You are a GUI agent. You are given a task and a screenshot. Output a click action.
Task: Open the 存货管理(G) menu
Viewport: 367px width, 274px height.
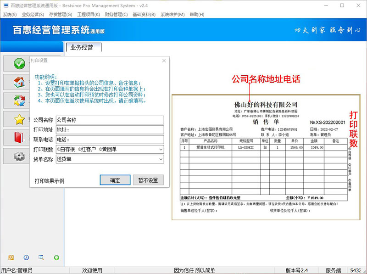pos(61,15)
